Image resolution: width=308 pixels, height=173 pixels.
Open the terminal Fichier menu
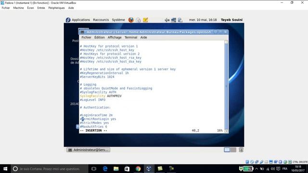click(x=86, y=37)
